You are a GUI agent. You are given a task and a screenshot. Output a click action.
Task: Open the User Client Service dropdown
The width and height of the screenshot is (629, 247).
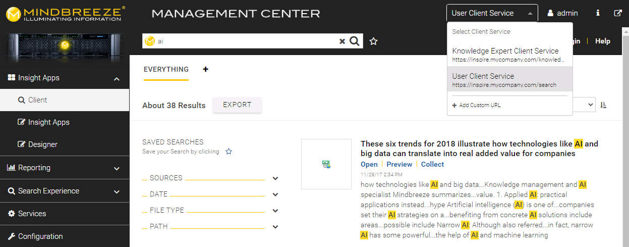click(x=492, y=13)
